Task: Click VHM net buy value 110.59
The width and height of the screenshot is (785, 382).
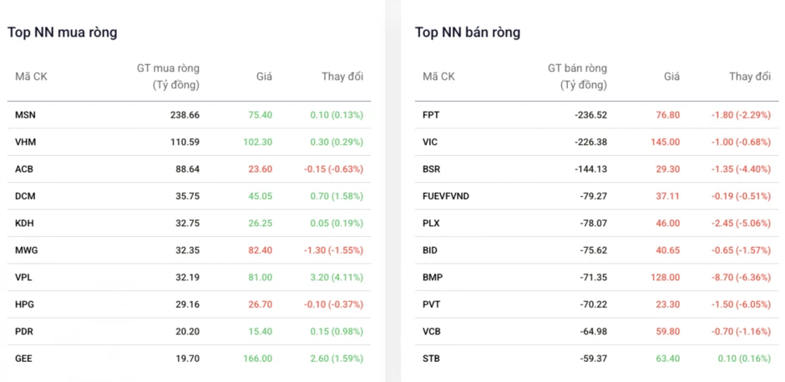Action: (185, 142)
